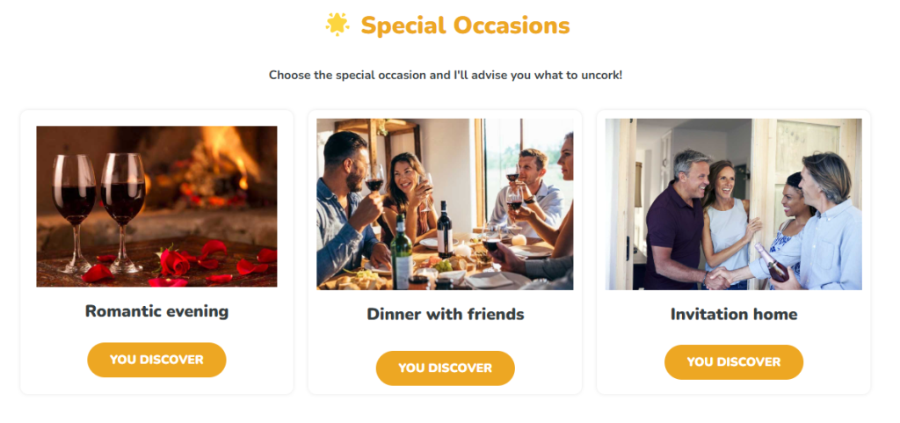The image size is (900, 423).
Task: Open the Dinner with friends photo
Action: pyautogui.click(x=445, y=204)
